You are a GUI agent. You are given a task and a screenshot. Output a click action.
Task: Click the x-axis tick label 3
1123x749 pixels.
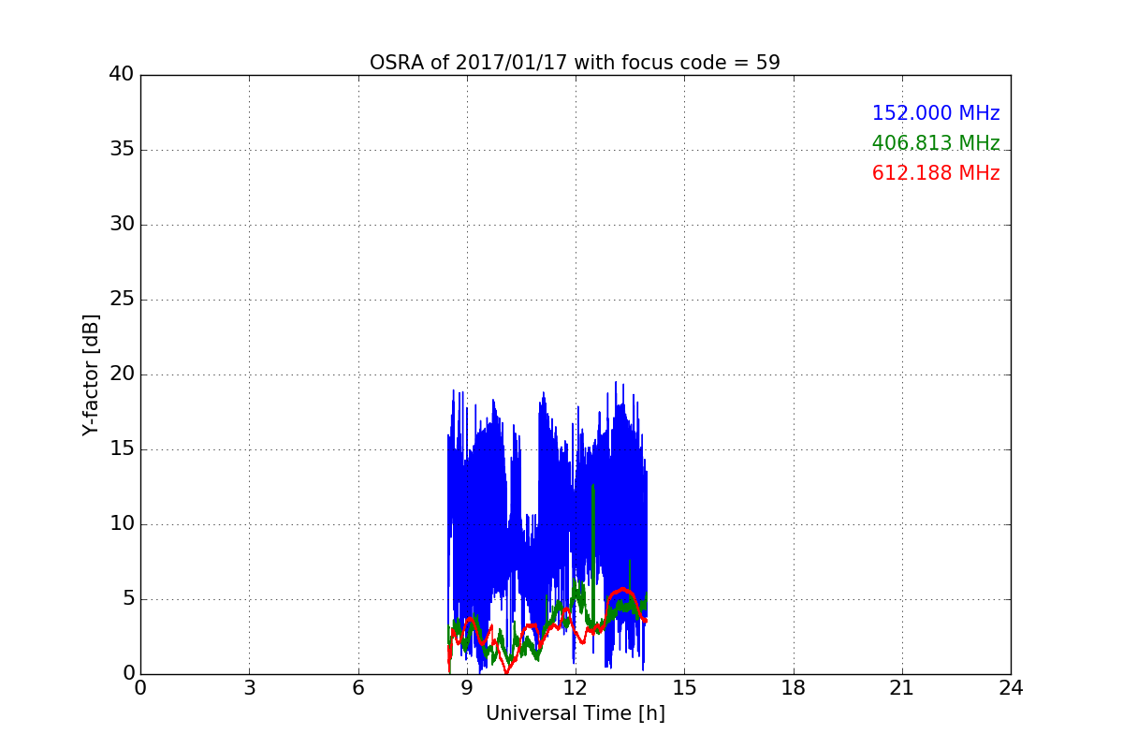(249, 688)
